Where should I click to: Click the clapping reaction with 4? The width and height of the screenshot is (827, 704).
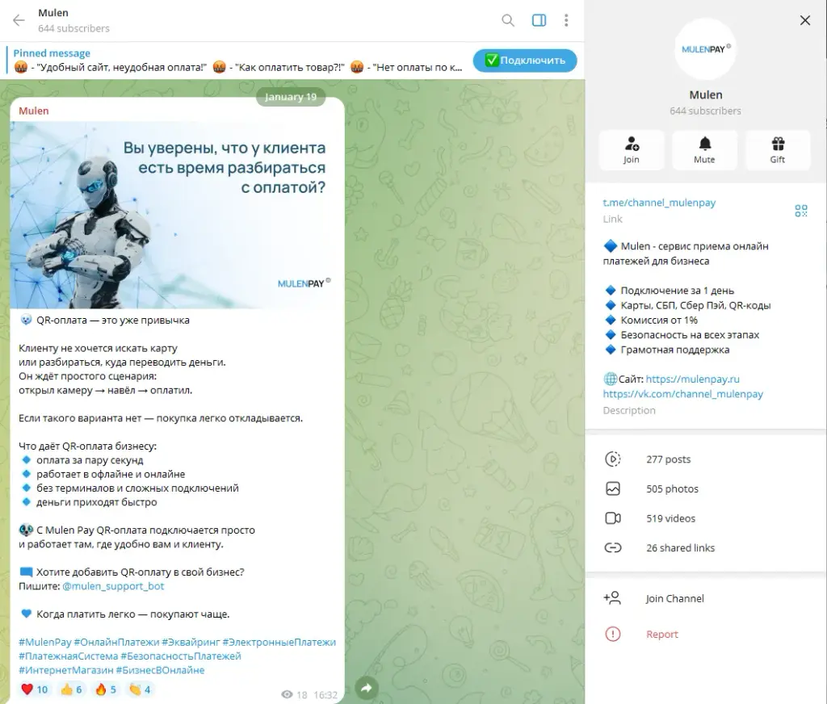(140, 689)
